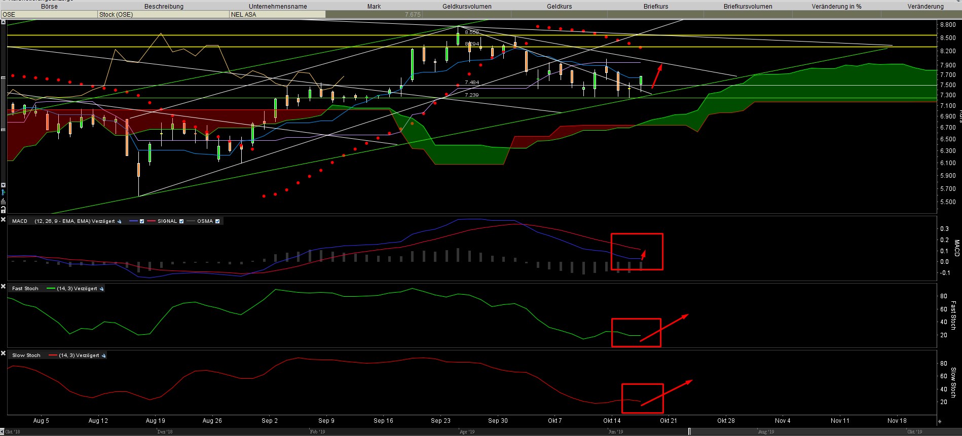Screen dimensions: 962x436
Task: Click the timeline range slider handle
Action: click(689, 431)
